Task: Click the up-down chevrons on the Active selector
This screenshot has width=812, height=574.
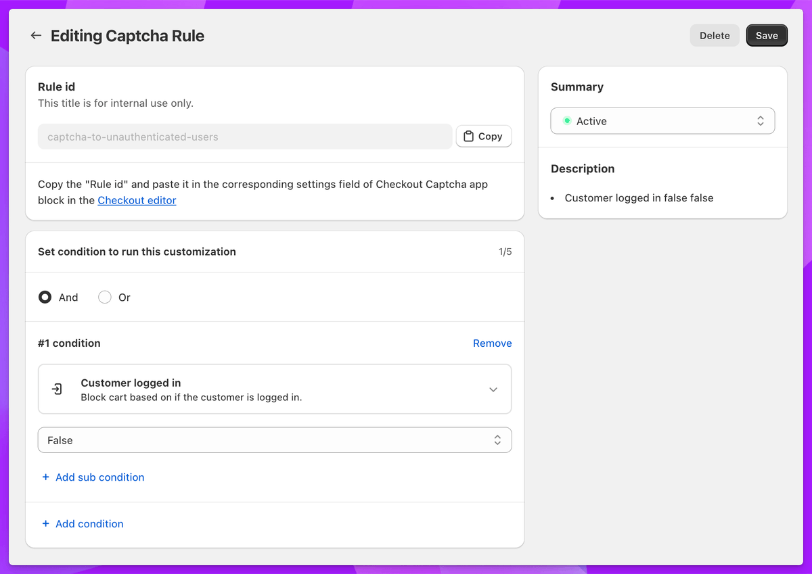Action: coord(761,120)
